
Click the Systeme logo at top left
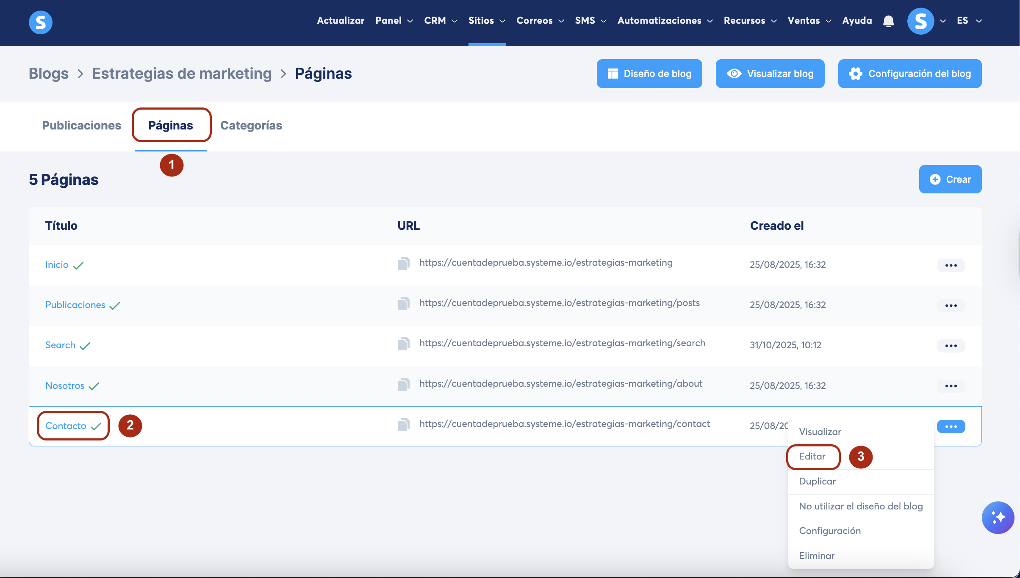pos(41,22)
